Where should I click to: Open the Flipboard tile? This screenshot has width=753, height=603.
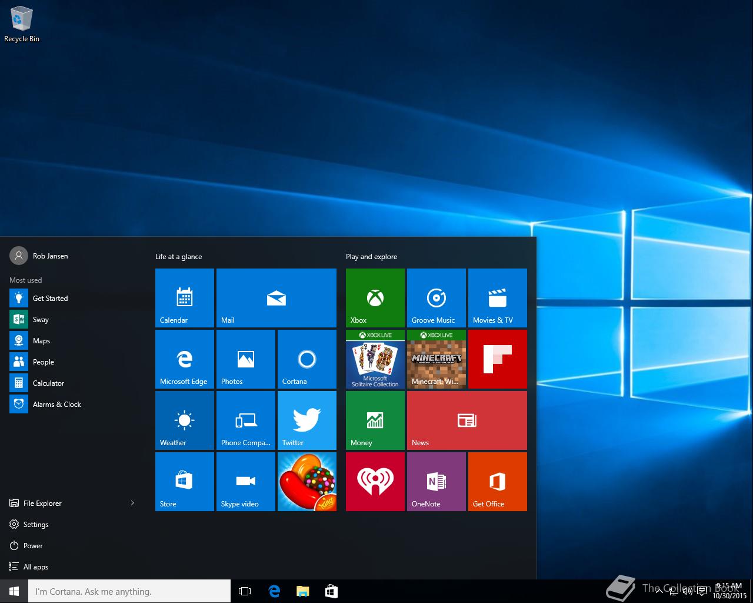click(497, 359)
